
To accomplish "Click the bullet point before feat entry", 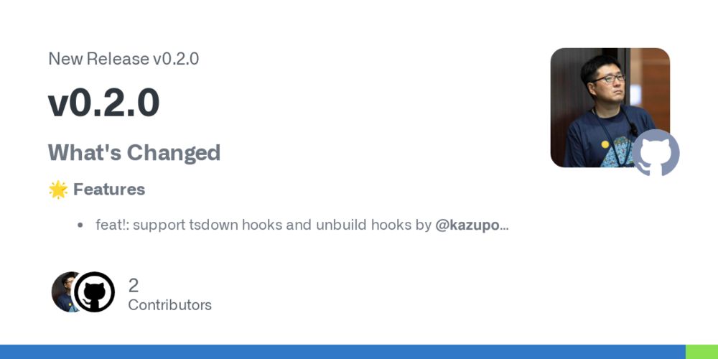I will click(x=80, y=225).
